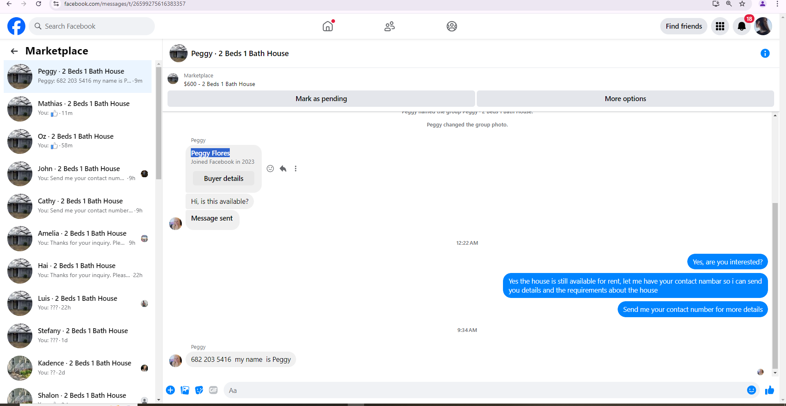Open John conversation in the list
Image resolution: width=786 pixels, height=406 pixels.
click(78, 174)
